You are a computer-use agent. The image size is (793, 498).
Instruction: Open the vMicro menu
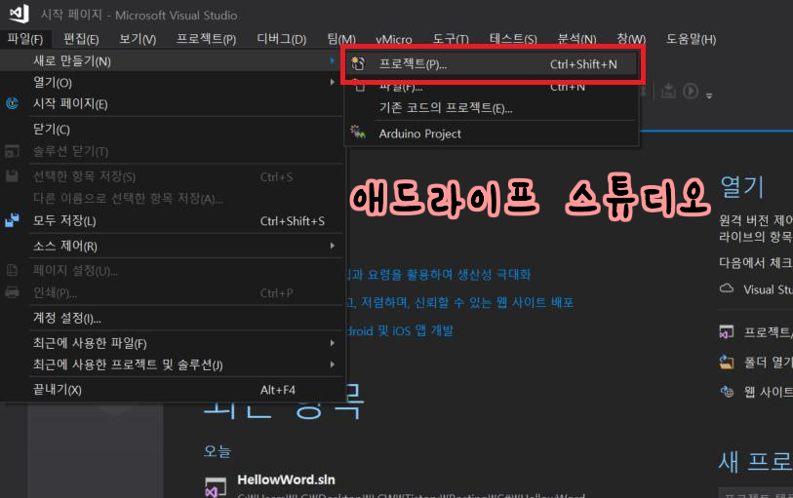pos(393,39)
